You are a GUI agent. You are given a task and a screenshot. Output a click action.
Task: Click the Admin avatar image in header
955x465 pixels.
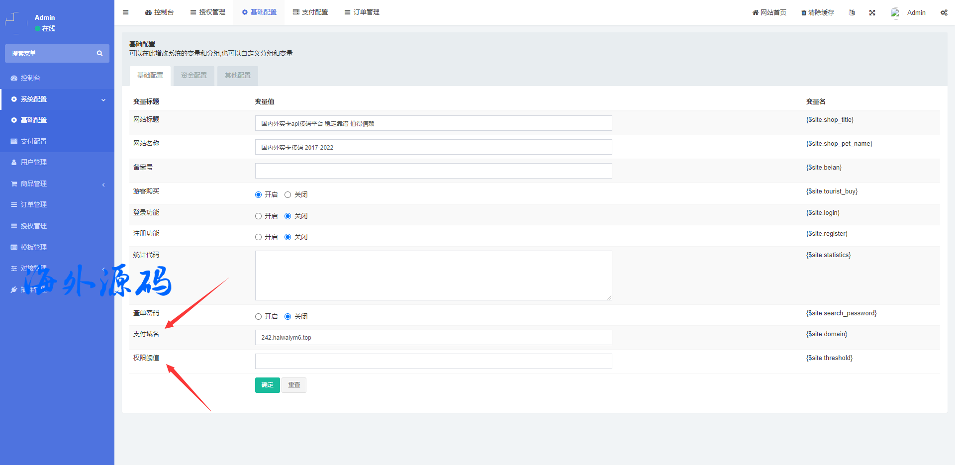coord(895,13)
